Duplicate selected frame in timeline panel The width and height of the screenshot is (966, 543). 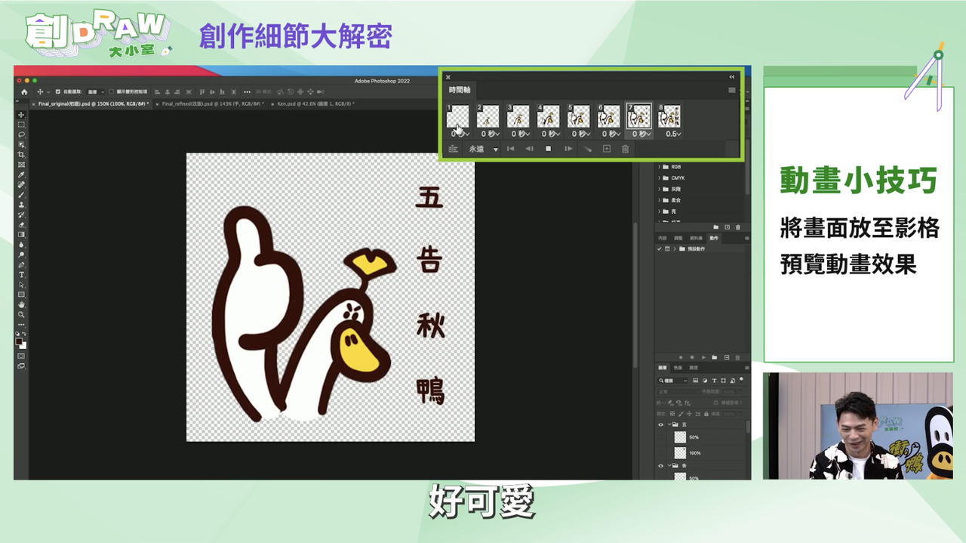click(607, 149)
